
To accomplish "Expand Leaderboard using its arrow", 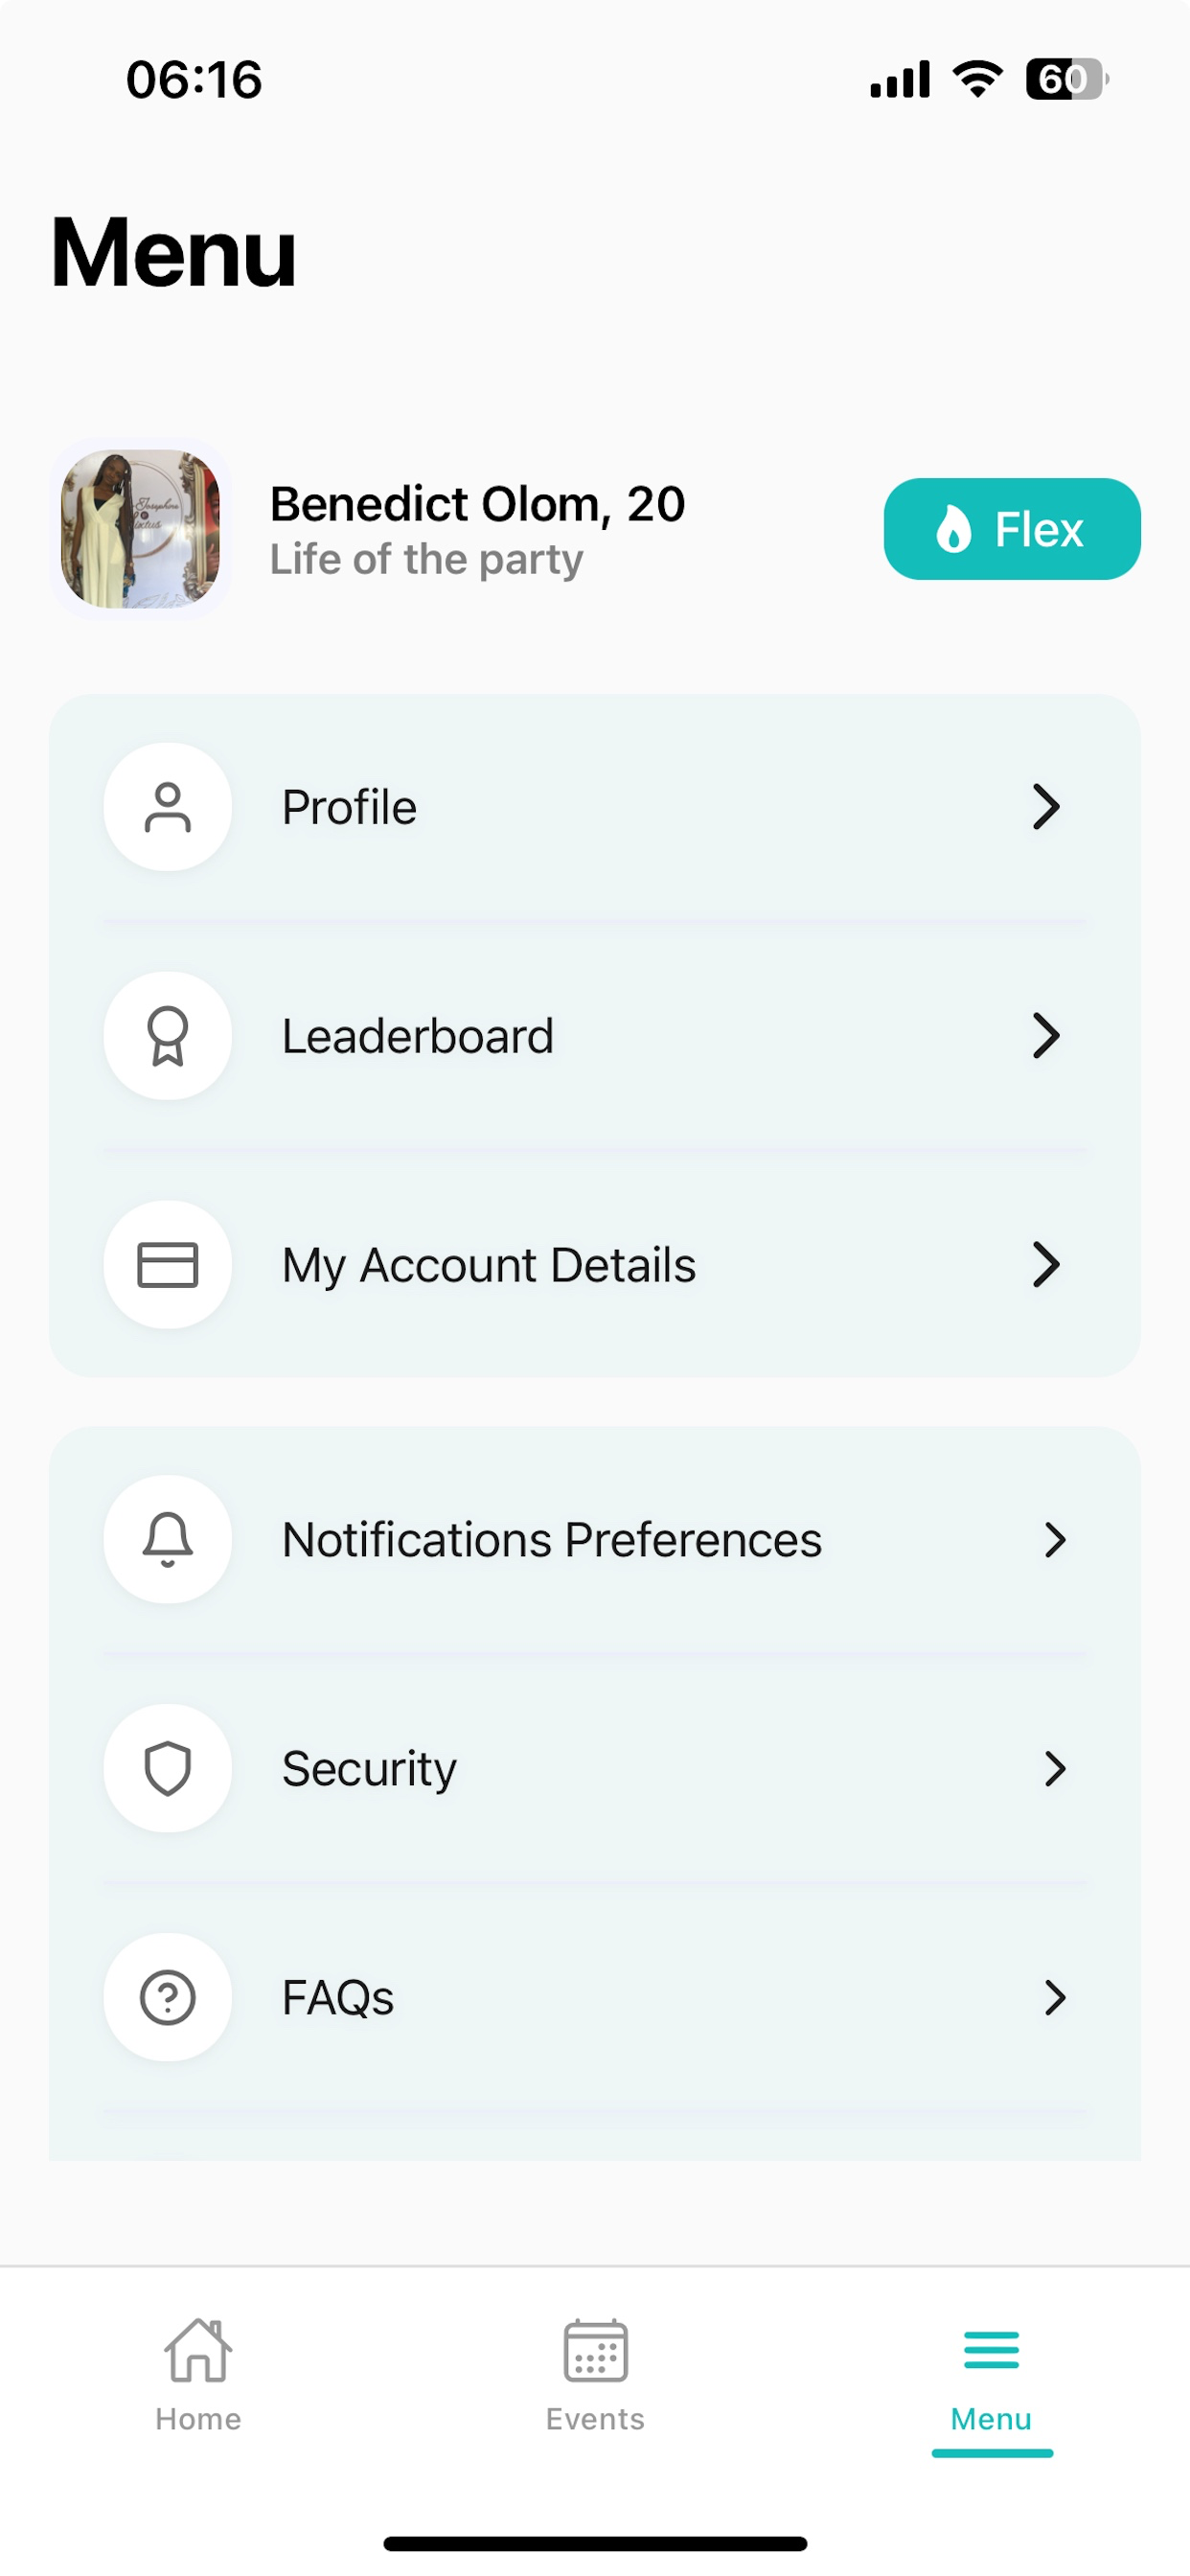I will coord(1046,1036).
